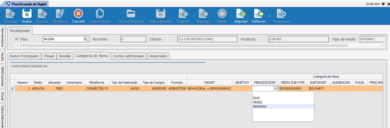Click the Obtener Borrador folder icon
The width and height of the screenshot is (390, 128).
tap(131, 14)
